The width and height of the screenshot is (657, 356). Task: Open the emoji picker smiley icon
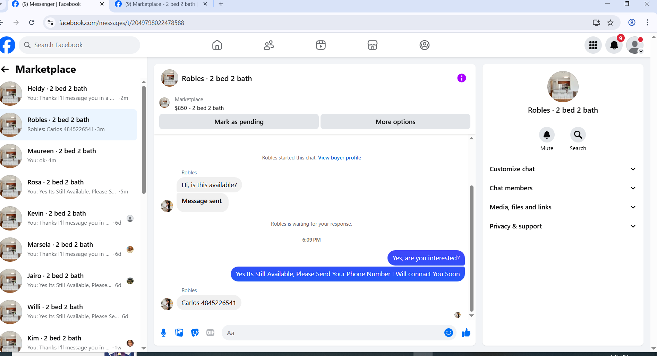click(x=449, y=333)
